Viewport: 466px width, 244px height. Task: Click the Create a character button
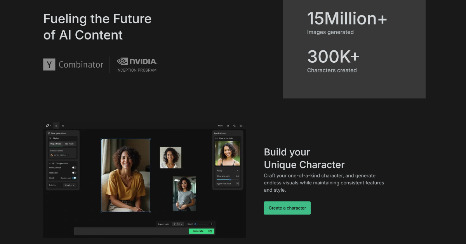click(287, 208)
